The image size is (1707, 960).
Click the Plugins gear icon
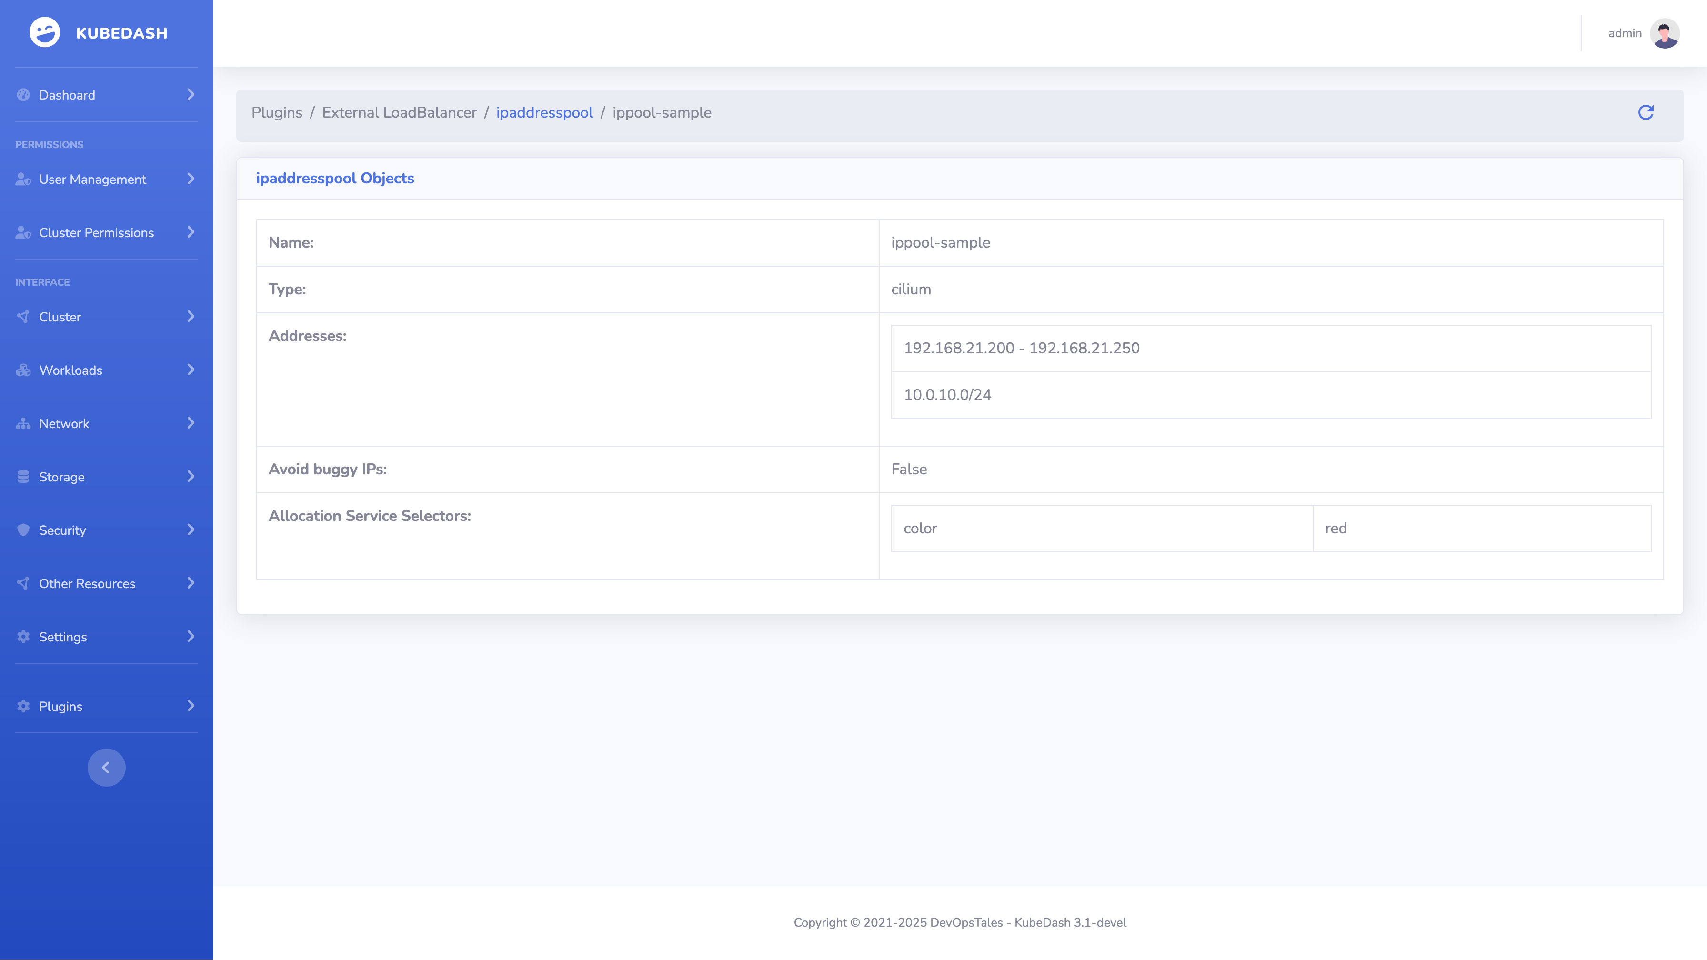point(24,706)
